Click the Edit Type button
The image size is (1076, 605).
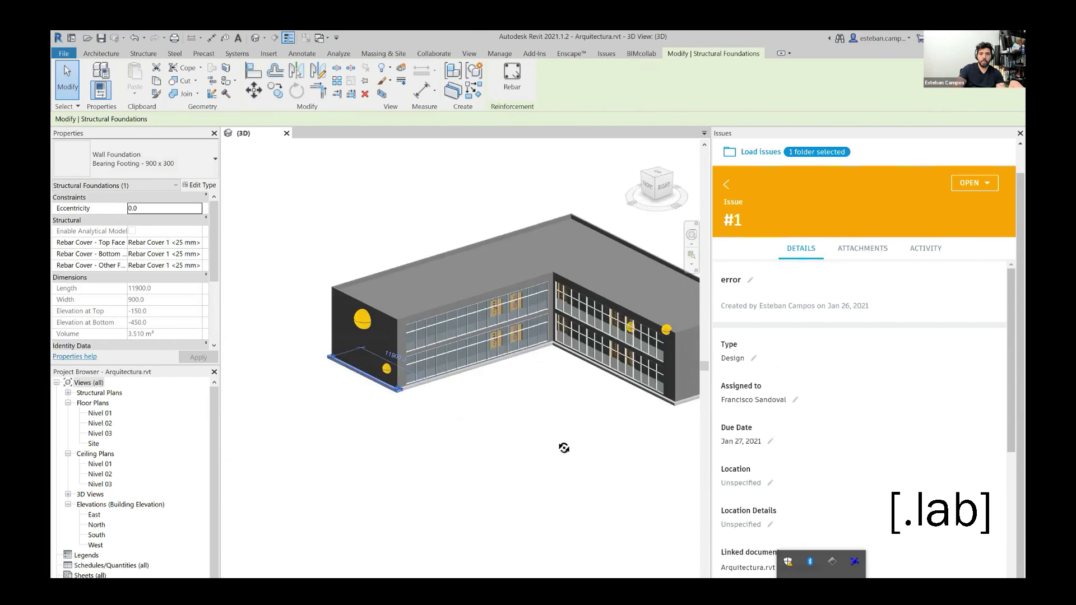point(199,185)
